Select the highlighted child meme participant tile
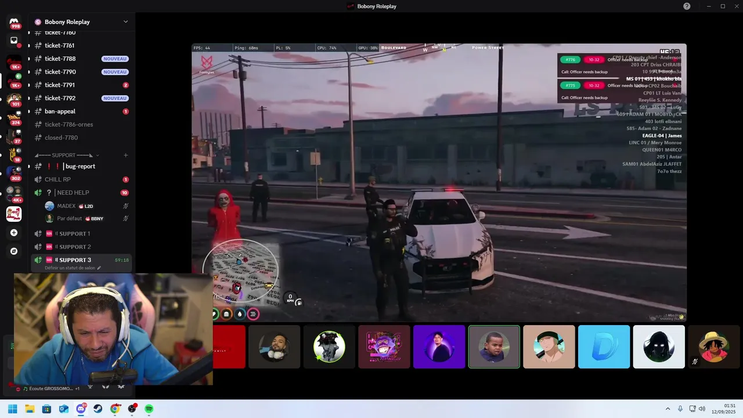This screenshot has height=418, width=743. 494,347
